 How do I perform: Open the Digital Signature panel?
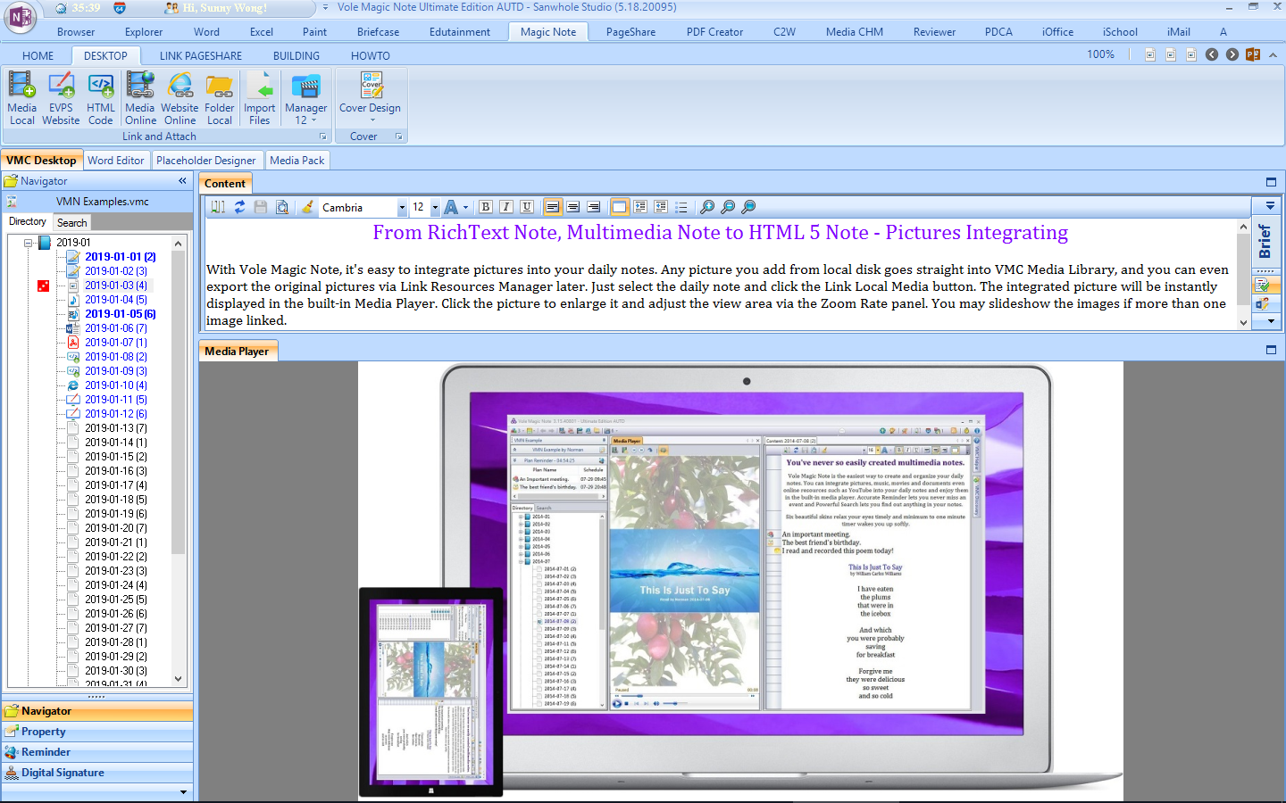[x=97, y=773]
